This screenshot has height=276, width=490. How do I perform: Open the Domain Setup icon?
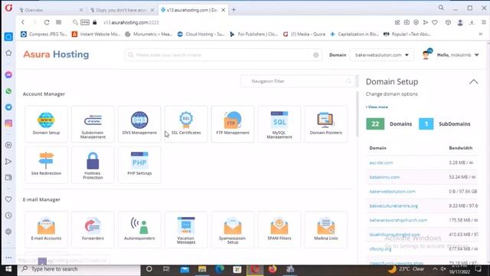tap(46, 124)
